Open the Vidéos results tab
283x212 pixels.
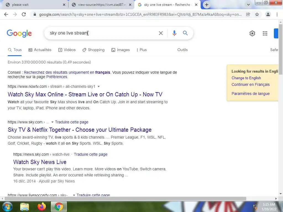click(67, 50)
